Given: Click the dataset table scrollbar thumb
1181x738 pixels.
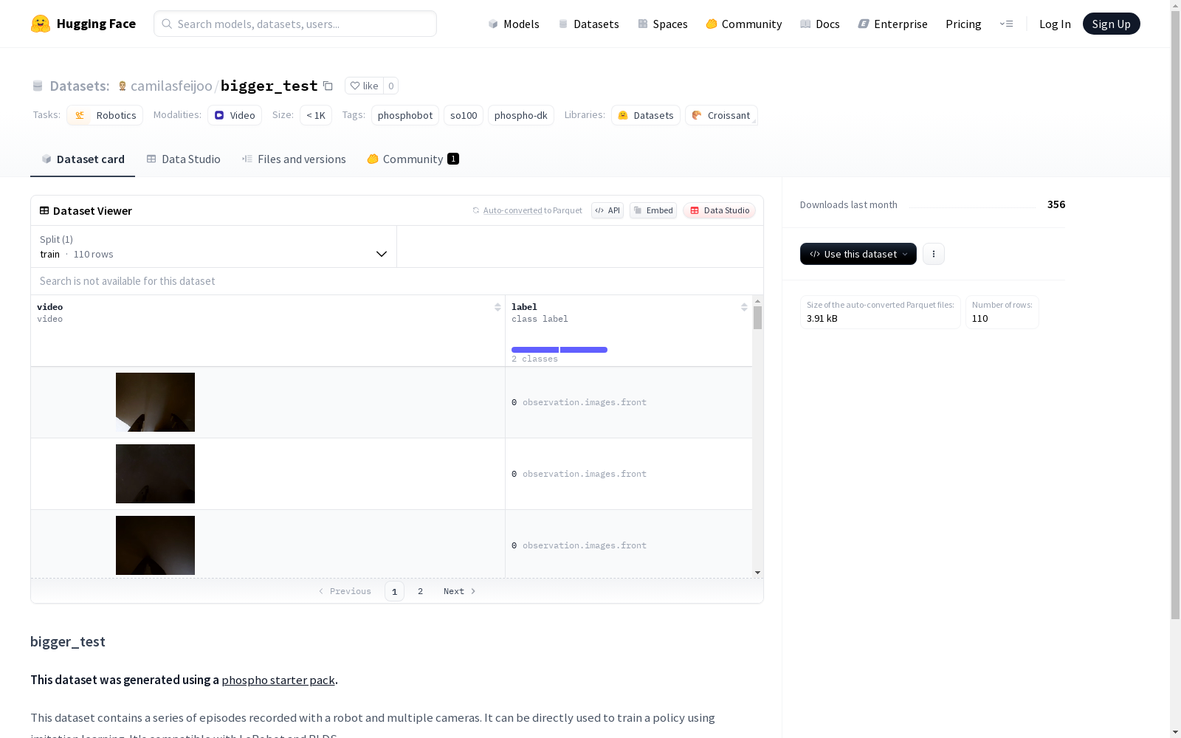Looking at the screenshot, I should pos(757,318).
